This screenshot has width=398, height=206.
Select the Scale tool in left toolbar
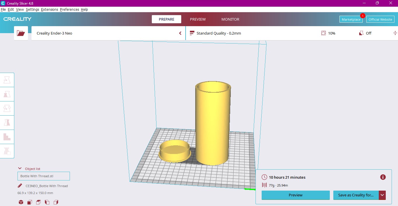(7, 94)
